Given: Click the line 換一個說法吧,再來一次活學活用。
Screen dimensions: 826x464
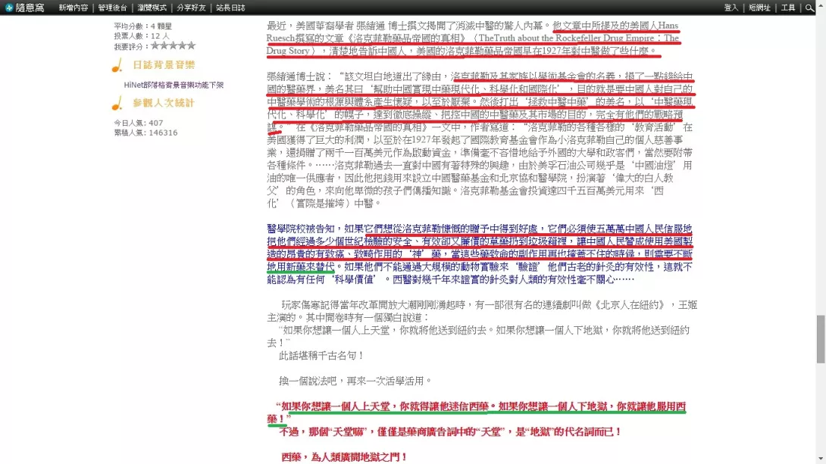Looking at the screenshot, I should click(x=355, y=381).
